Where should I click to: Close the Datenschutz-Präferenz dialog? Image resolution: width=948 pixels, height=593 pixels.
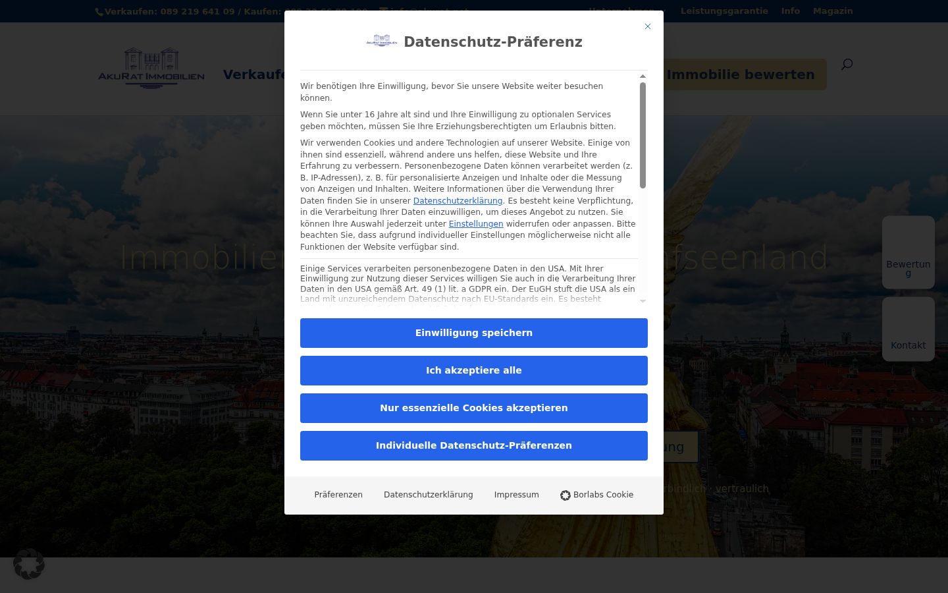647,26
